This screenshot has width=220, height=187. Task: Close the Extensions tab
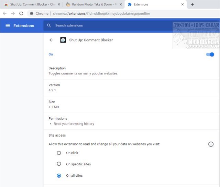coord(183,4)
